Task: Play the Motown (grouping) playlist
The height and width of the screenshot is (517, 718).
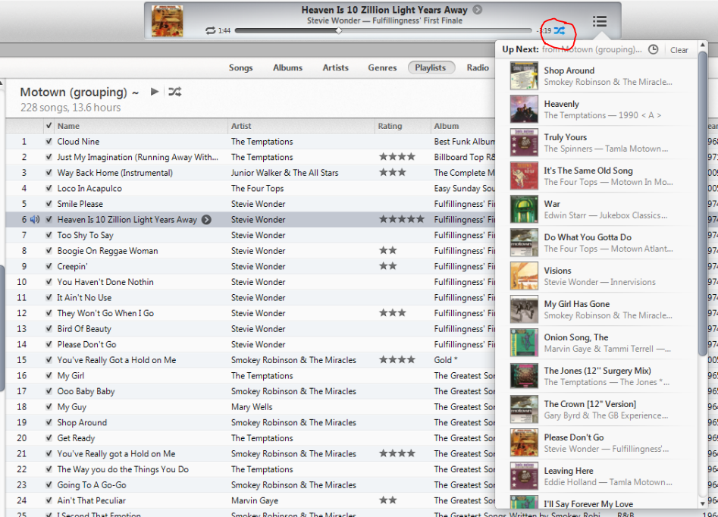Action: click(155, 92)
